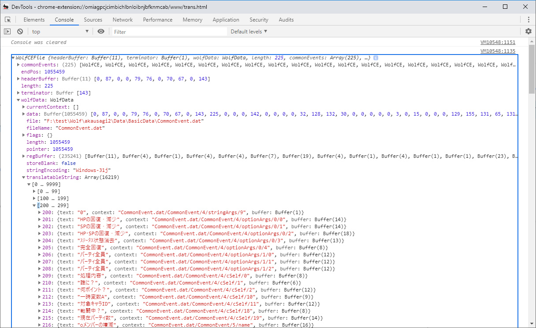Click the info badge beside WolfCEFile
This screenshot has width=536, height=328.
(376, 58)
